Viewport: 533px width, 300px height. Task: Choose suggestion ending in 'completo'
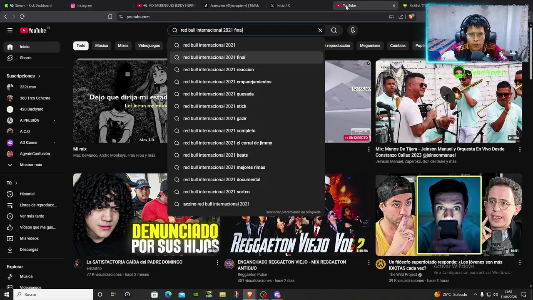[246, 131]
